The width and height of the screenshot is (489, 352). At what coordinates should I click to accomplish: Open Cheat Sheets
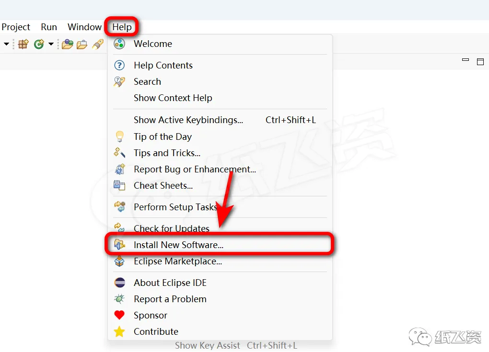coord(220,186)
